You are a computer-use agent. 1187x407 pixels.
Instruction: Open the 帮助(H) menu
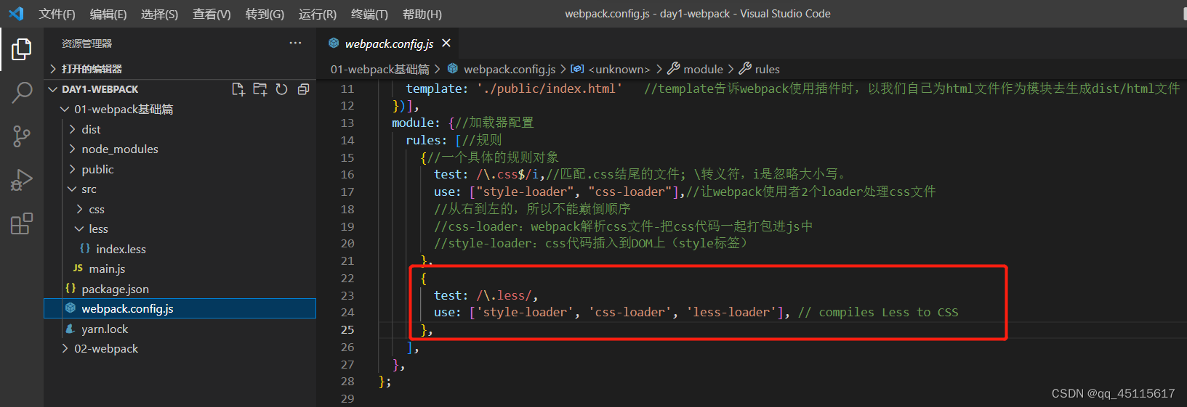(422, 14)
